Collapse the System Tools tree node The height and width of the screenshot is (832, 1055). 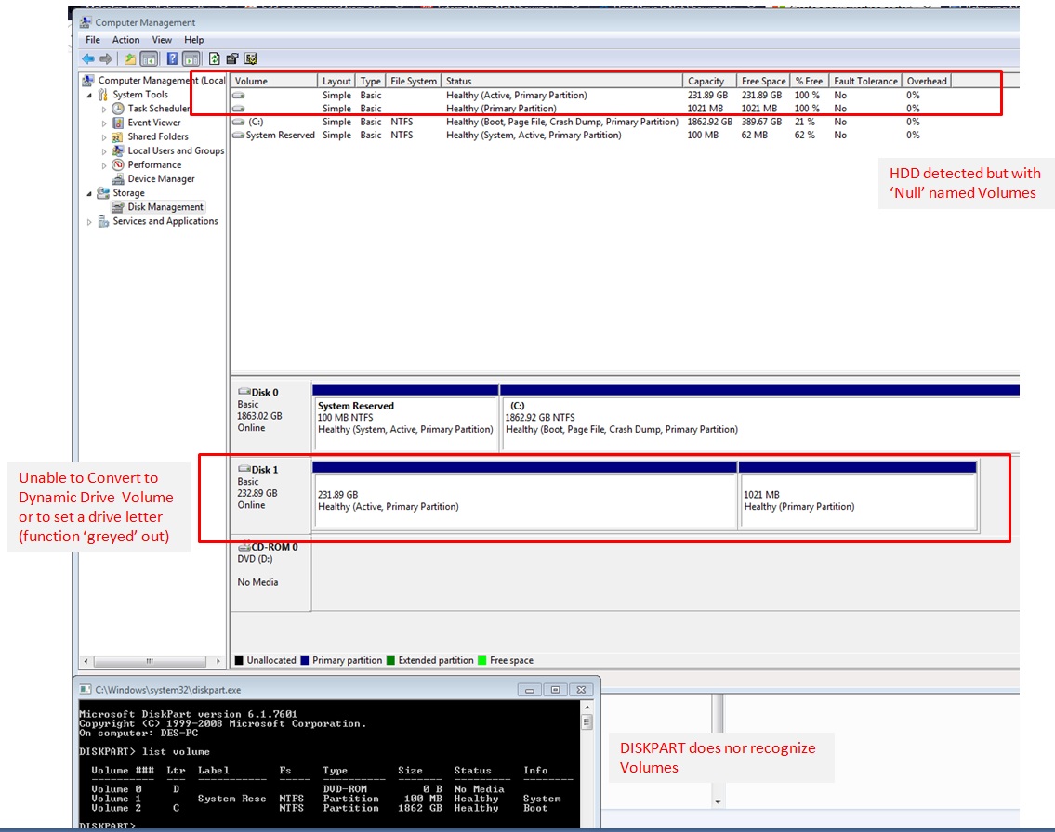coord(89,96)
